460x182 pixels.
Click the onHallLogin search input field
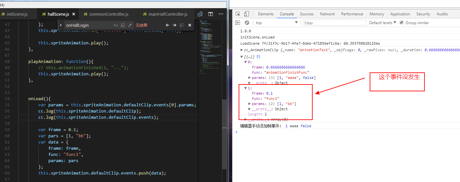point(89,25)
